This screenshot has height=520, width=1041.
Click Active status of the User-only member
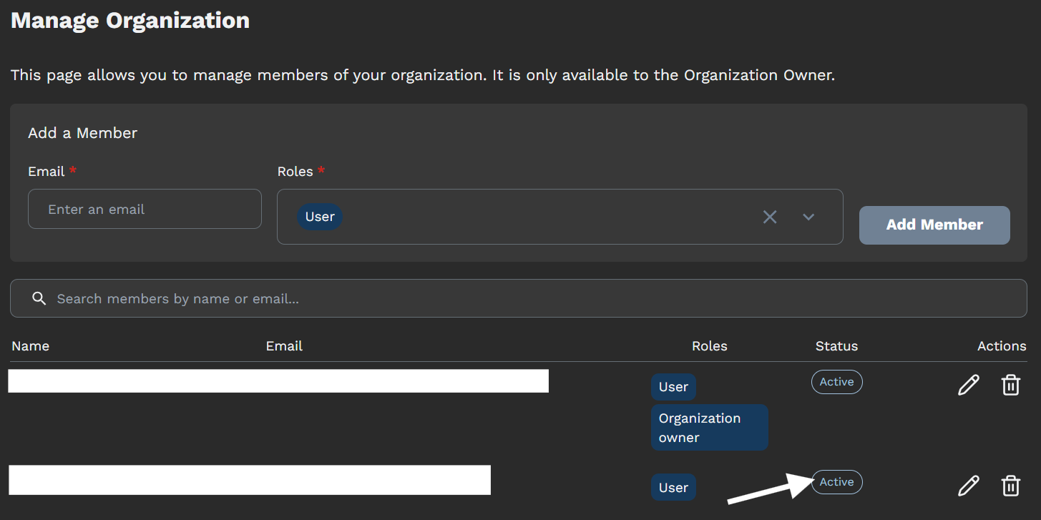[x=836, y=482]
